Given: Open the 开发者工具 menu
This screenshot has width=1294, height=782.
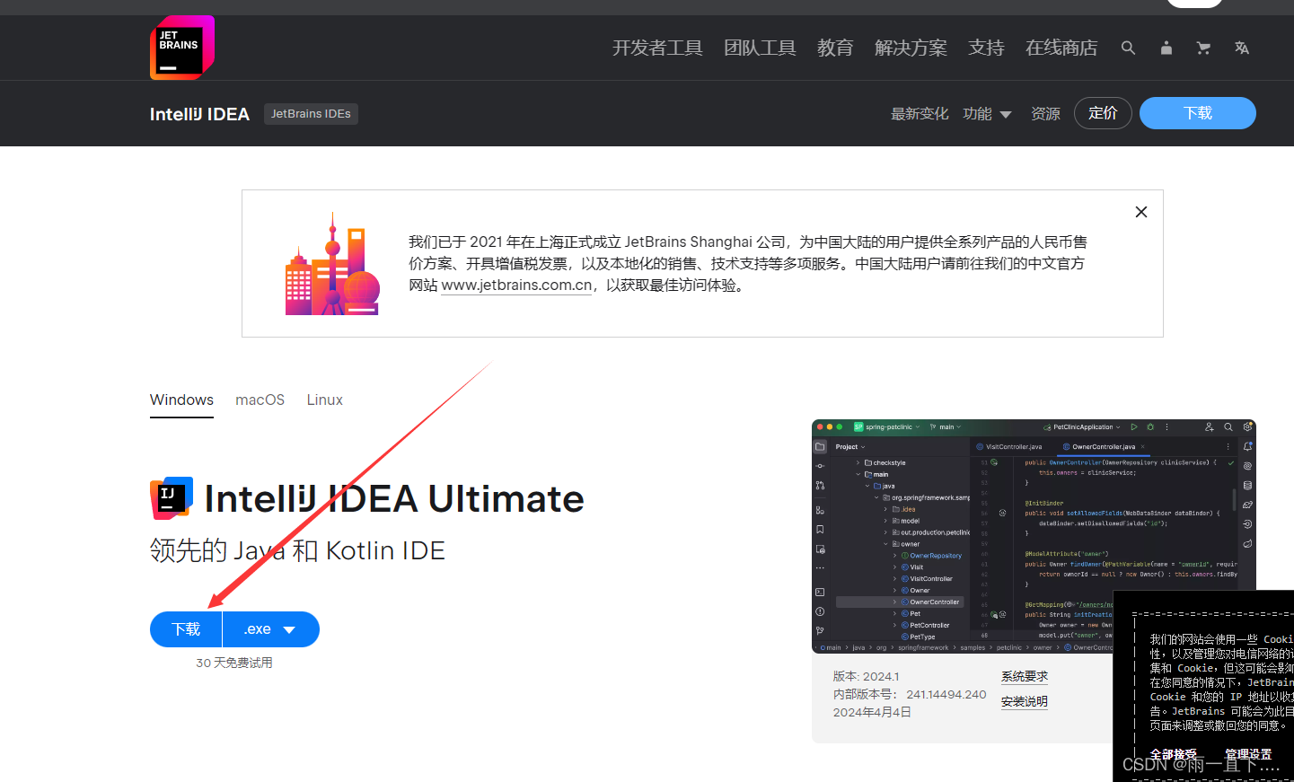Looking at the screenshot, I should point(657,48).
